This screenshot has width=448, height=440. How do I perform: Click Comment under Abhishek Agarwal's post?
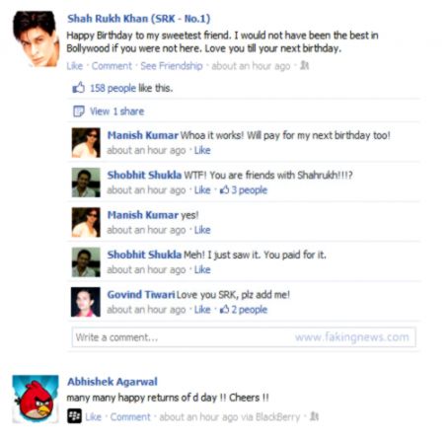point(130,416)
